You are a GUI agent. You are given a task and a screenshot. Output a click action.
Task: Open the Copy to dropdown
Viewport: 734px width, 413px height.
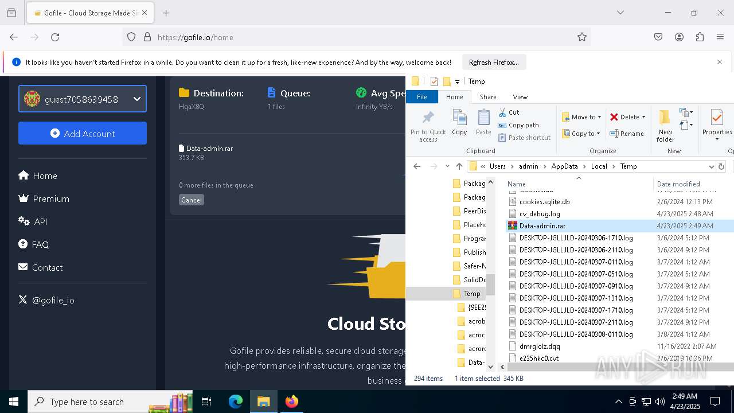(x=581, y=134)
